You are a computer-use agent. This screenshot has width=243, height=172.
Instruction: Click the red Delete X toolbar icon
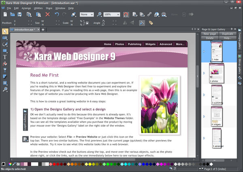click(47, 14)
